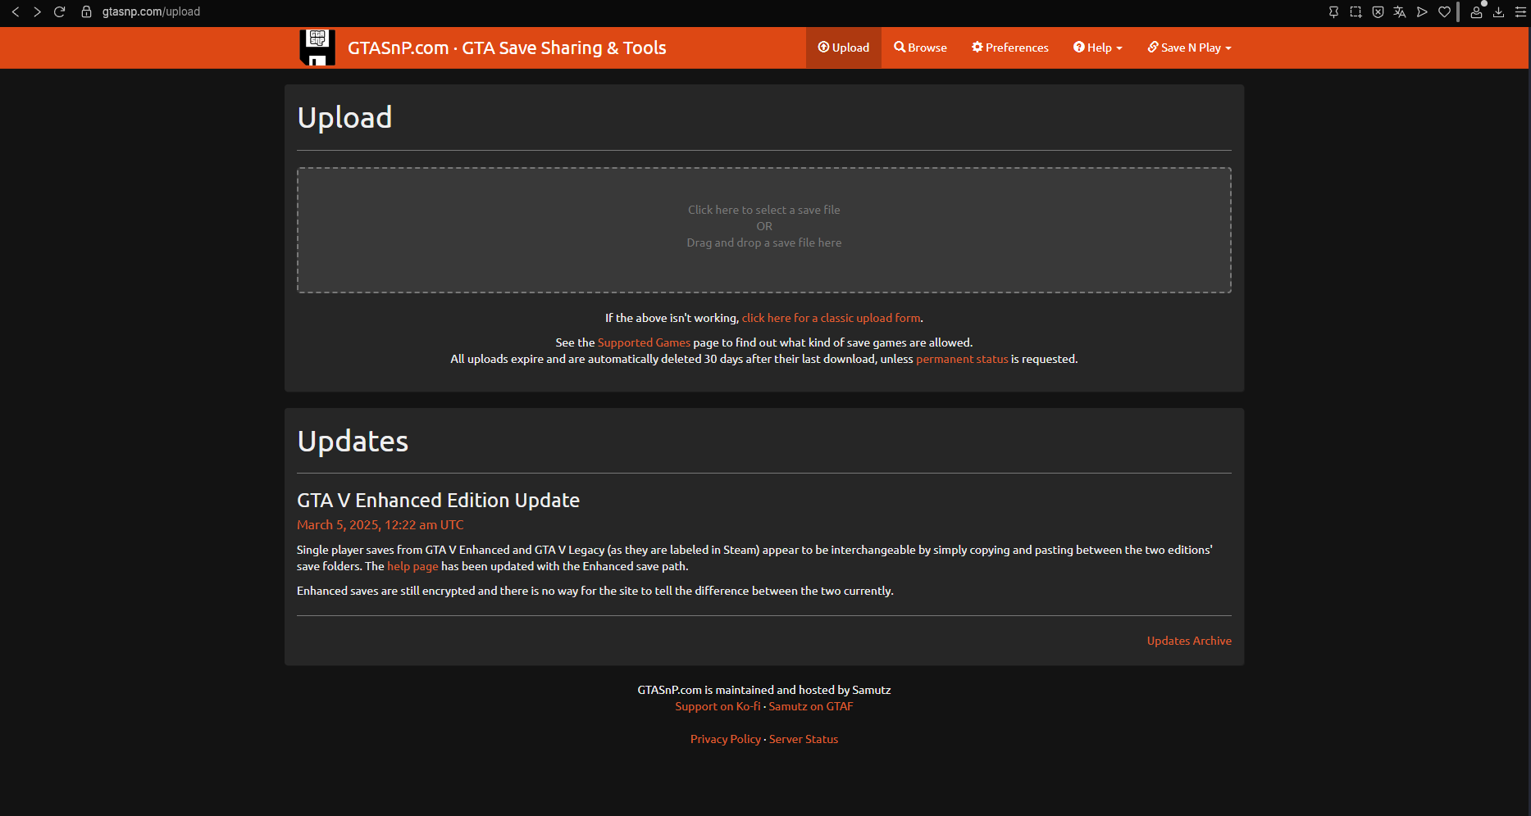Go back with the browser back arrow

click(15, 12)
